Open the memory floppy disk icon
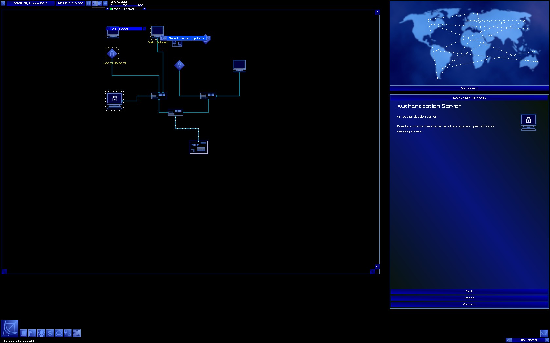Screen dimensions: 550x343 [32, 333]
